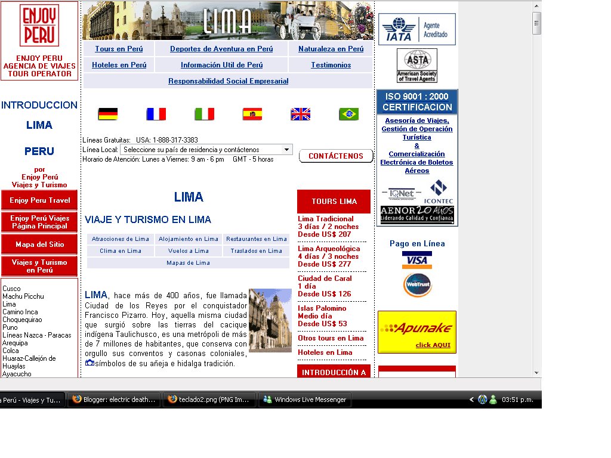
Task: Select the German flag language icon
Action: coord(108,114)
